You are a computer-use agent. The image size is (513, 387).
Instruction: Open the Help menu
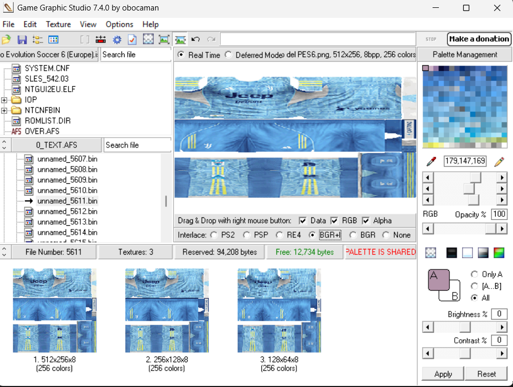150,25
